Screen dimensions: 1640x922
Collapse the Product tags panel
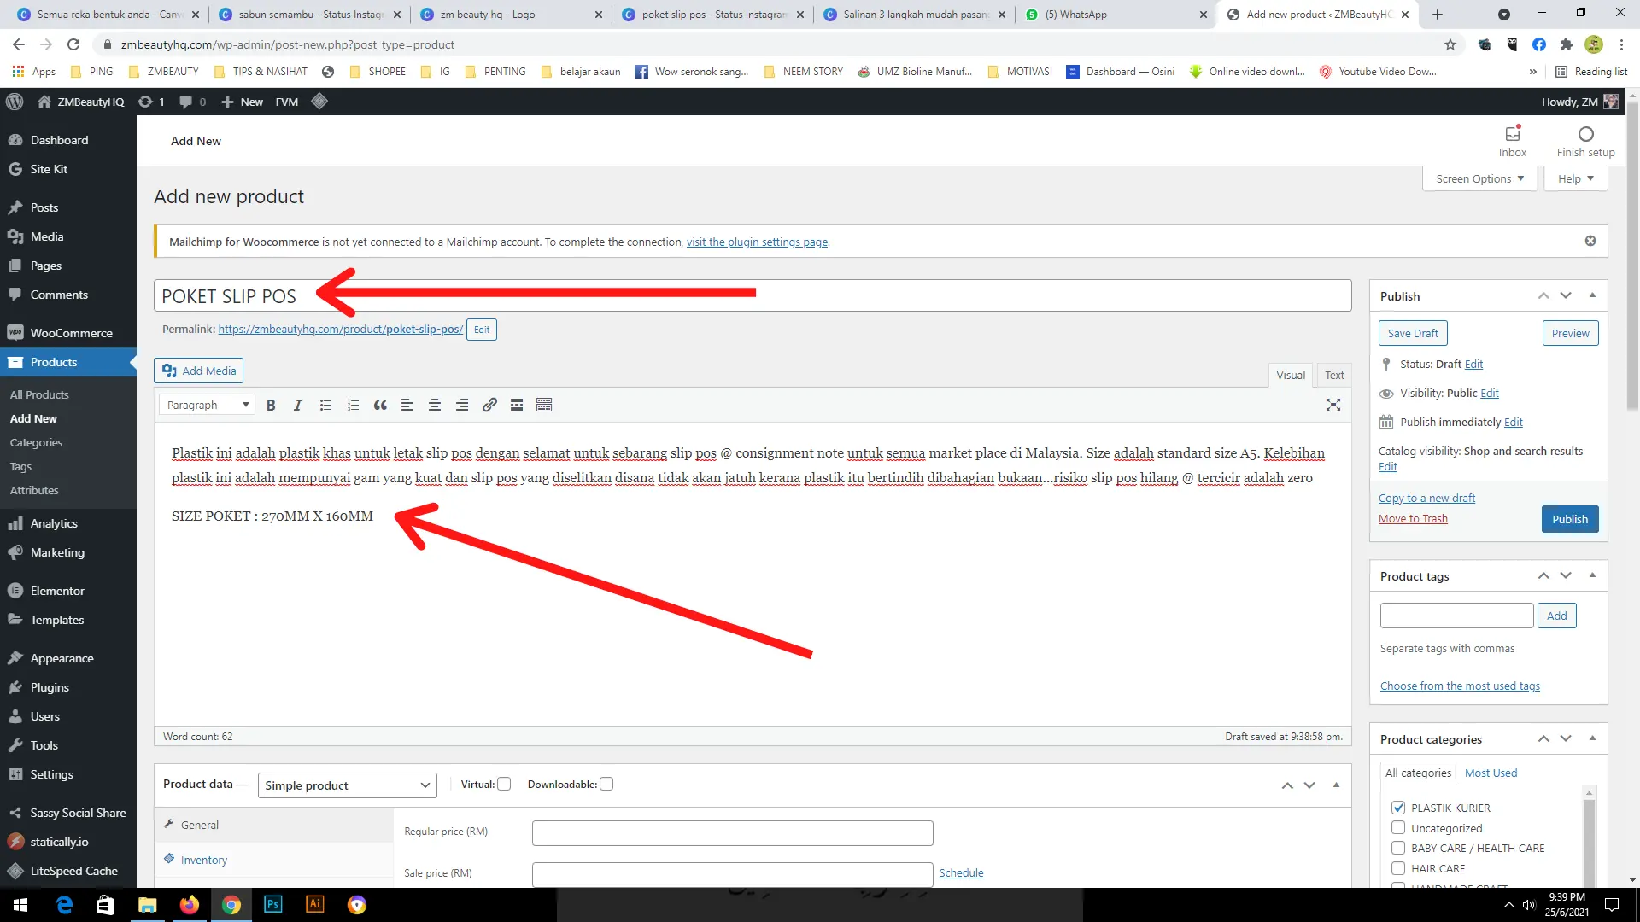tap(1592, 575)
